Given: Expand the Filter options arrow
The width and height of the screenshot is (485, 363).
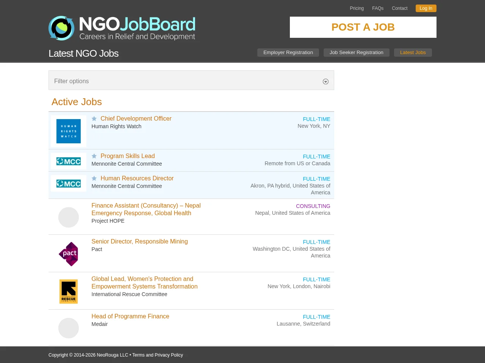Looking at the screenshot, I should click(325, 82).
